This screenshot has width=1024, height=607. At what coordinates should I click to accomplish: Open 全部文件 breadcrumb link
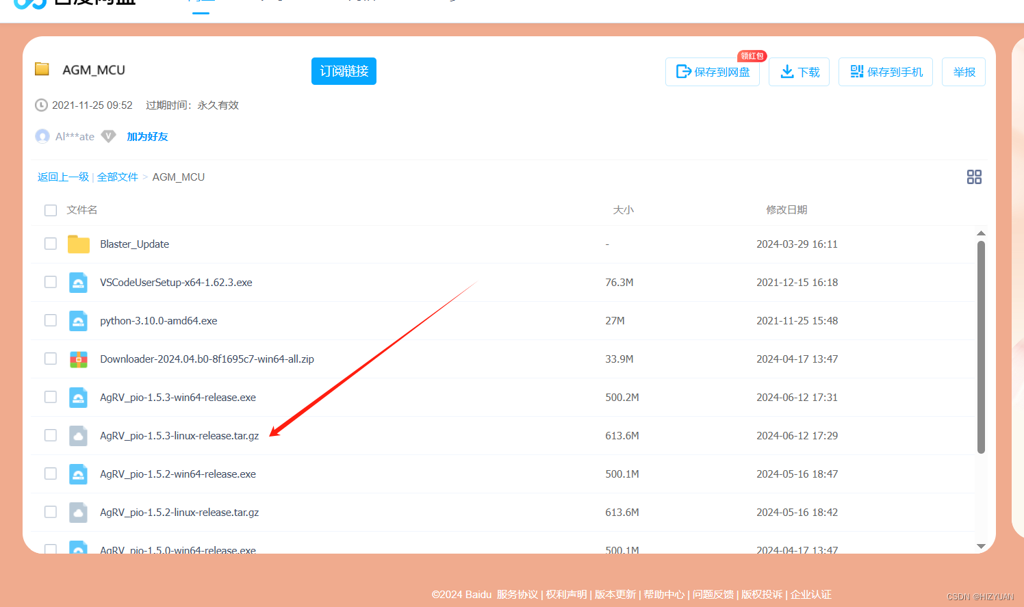[x=118, y=177]
